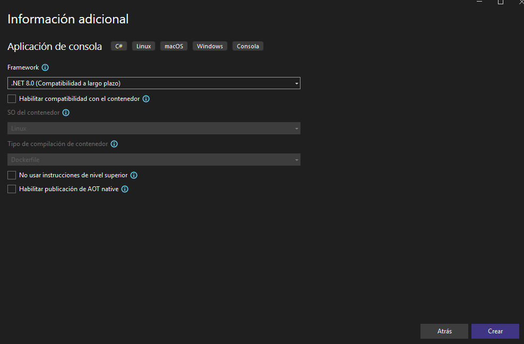524x344 pixels.
Task: Maximize the dialog window
Action: click(x=501, y=2)
